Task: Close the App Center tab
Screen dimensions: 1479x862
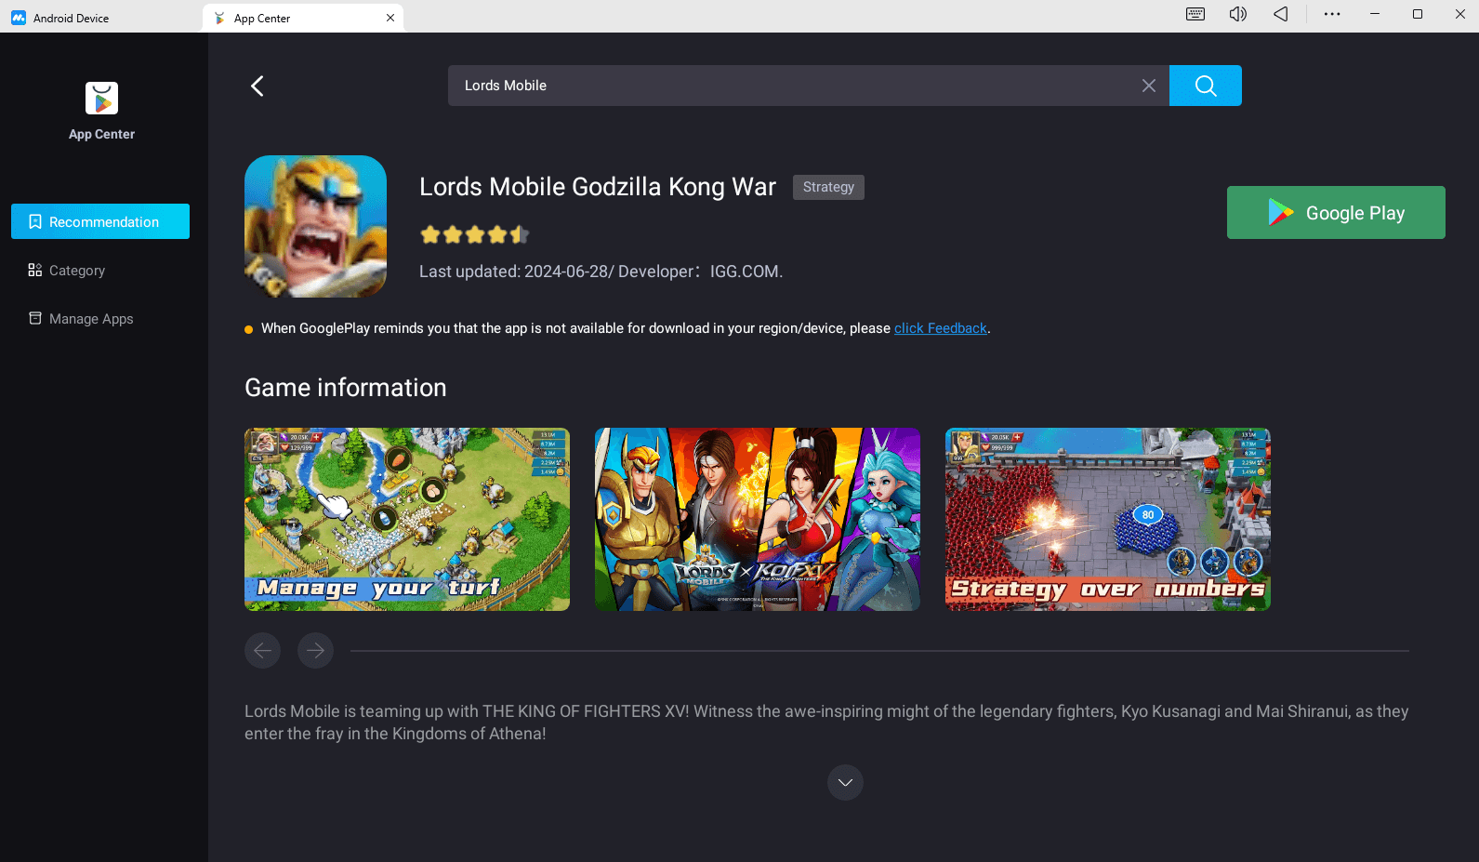Action: tap(390, 18)
